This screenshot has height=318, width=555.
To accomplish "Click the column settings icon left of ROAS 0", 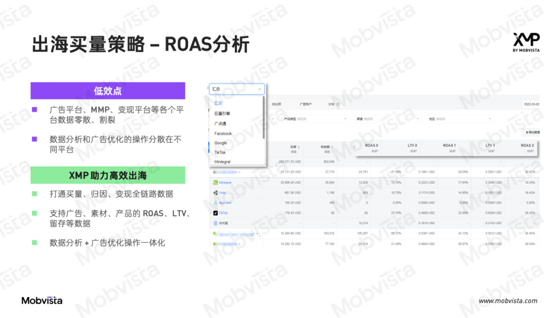I will coord(354,147).
